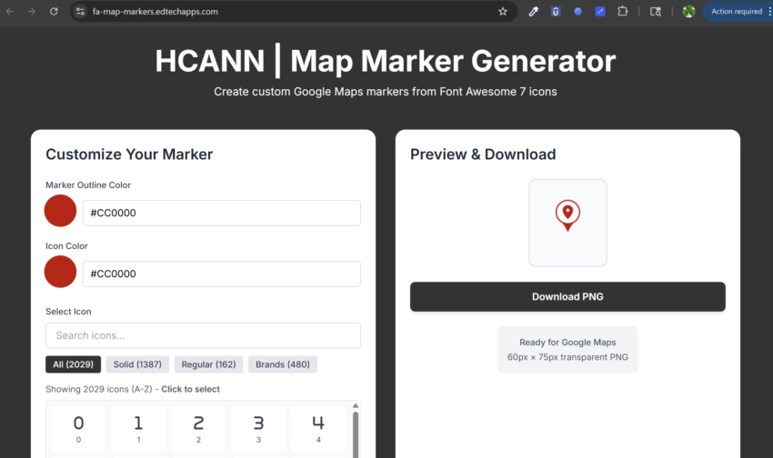Click the icon list scrollbar thumb
Screen dimensions: 773x458
click(356, 434)
